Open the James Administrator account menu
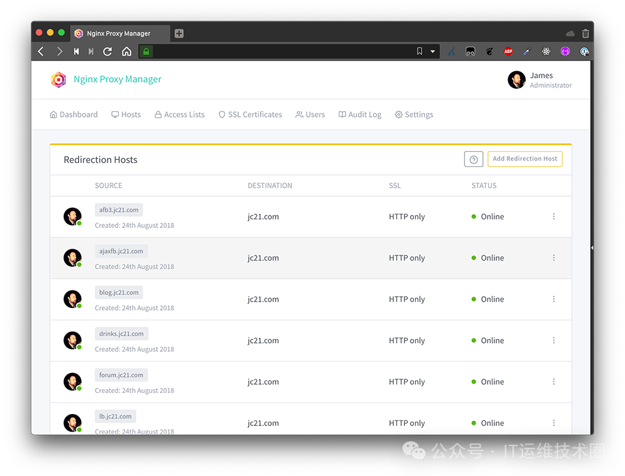625x476 pixels. pos(540,80)
